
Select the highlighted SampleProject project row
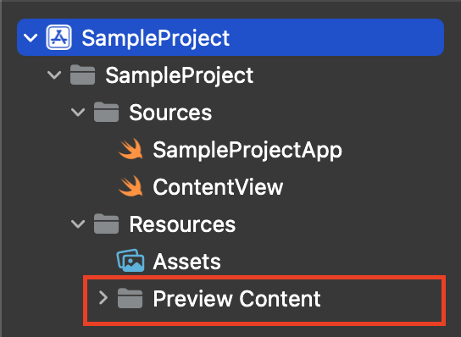click(x=230, y=37)
